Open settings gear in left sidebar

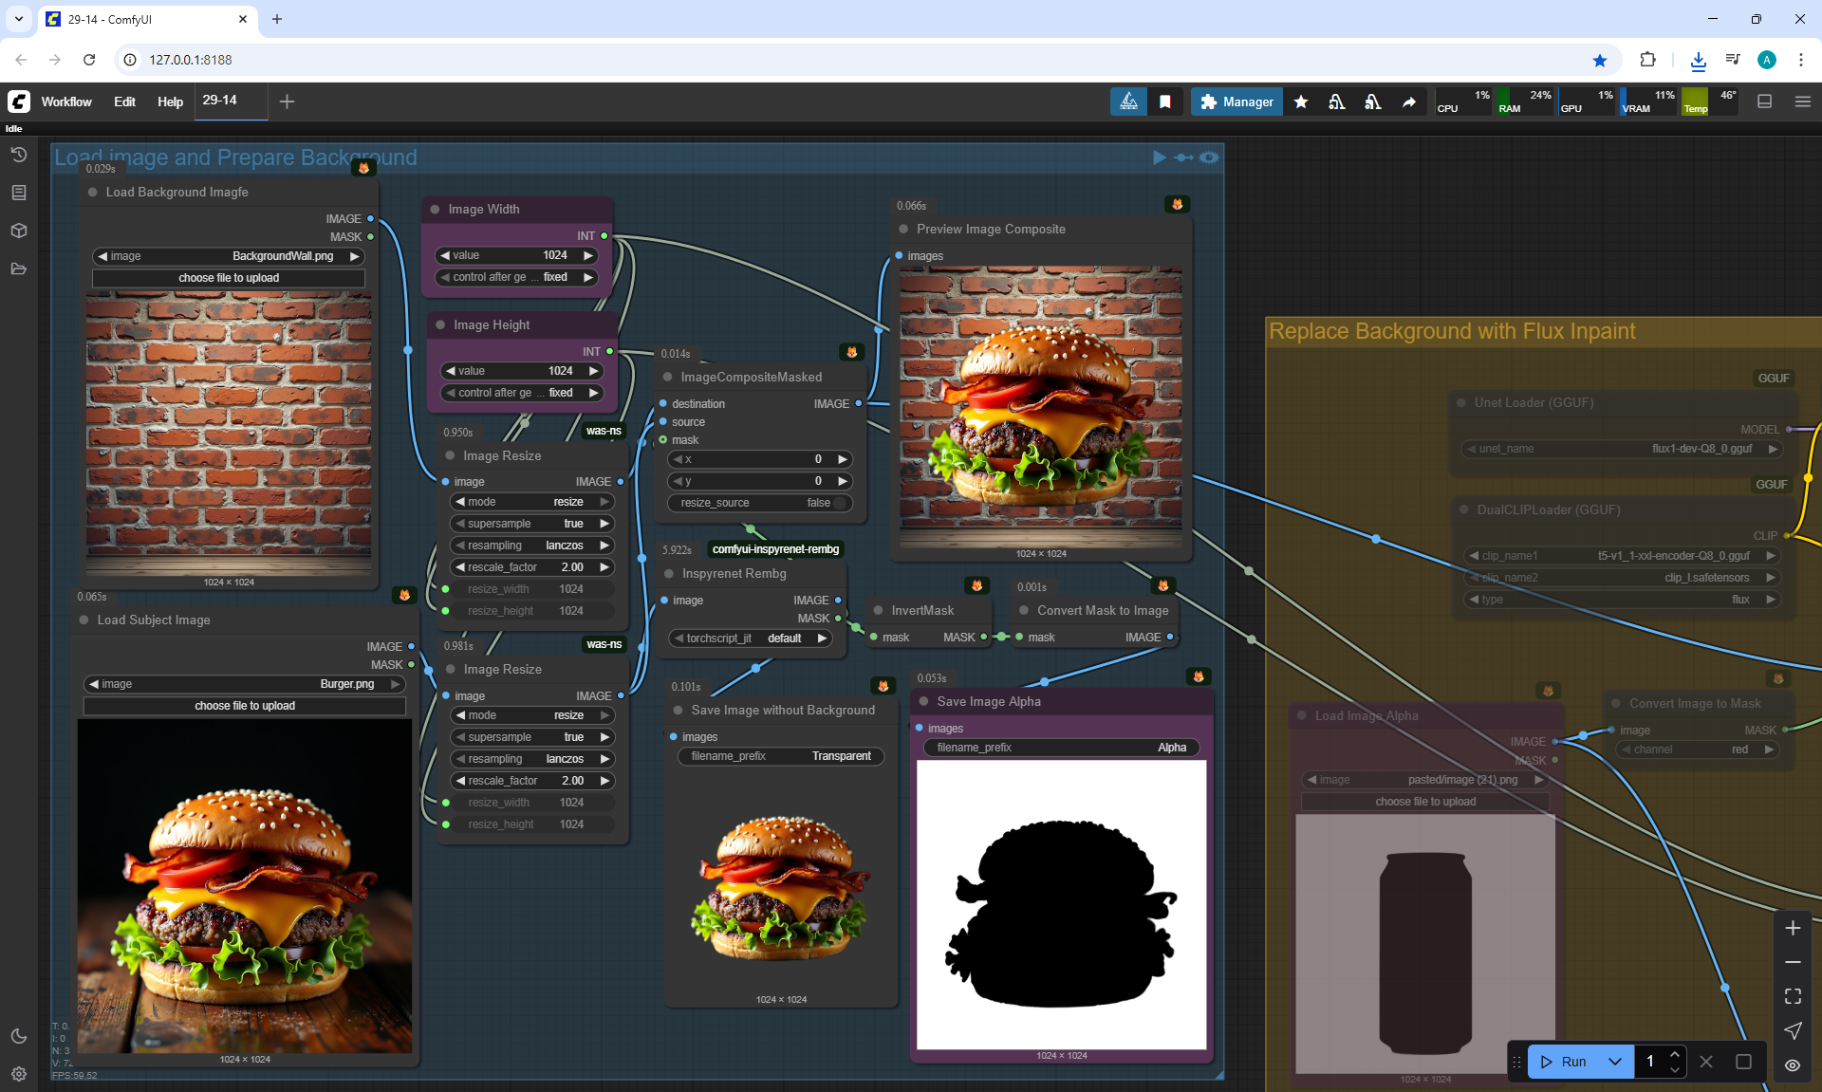[x=18, y=1074]
